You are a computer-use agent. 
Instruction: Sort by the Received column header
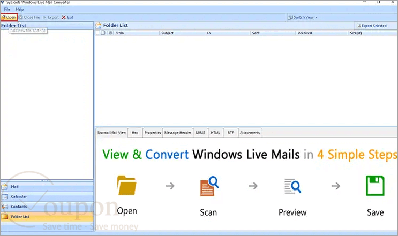click(322, 33)
